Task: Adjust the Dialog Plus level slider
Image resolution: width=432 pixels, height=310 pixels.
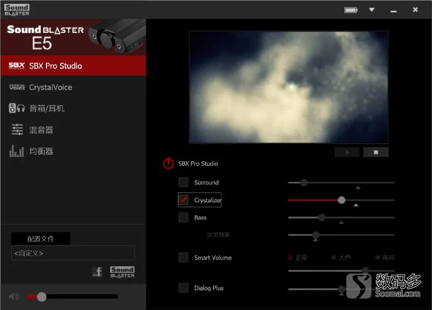Action: (341, 289)
